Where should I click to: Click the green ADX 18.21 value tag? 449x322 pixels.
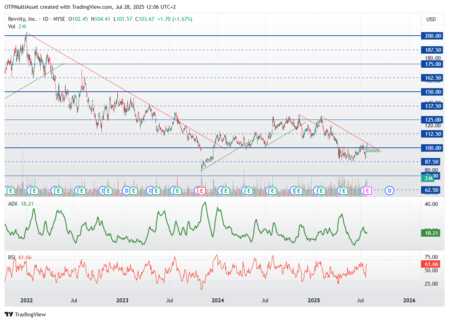coord(431,233)
